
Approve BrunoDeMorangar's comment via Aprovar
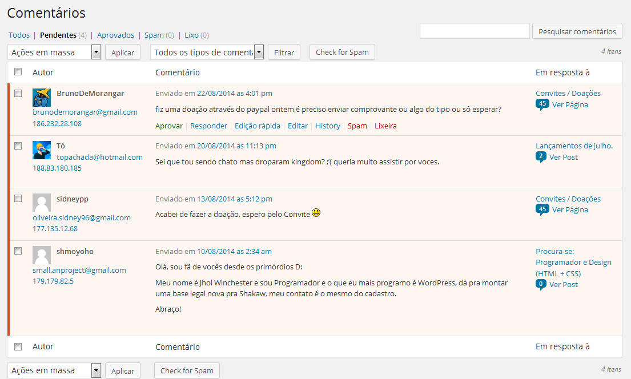coord(169,126)
